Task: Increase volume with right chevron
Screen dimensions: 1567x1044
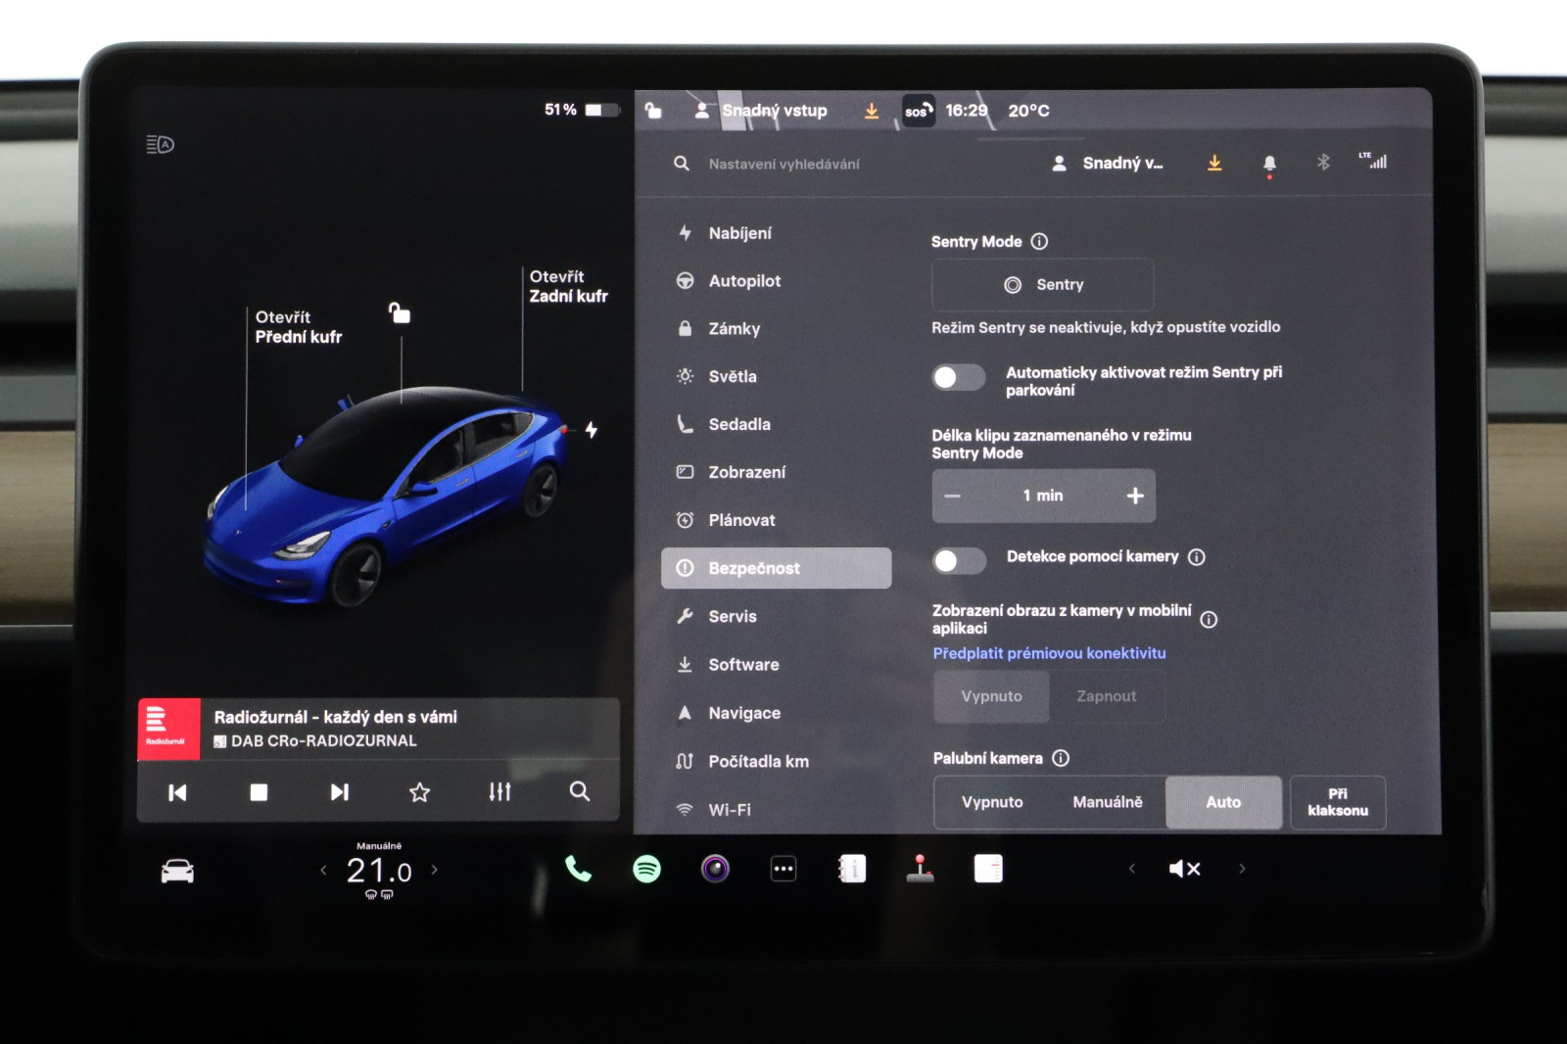Action: click(1242, 869)
